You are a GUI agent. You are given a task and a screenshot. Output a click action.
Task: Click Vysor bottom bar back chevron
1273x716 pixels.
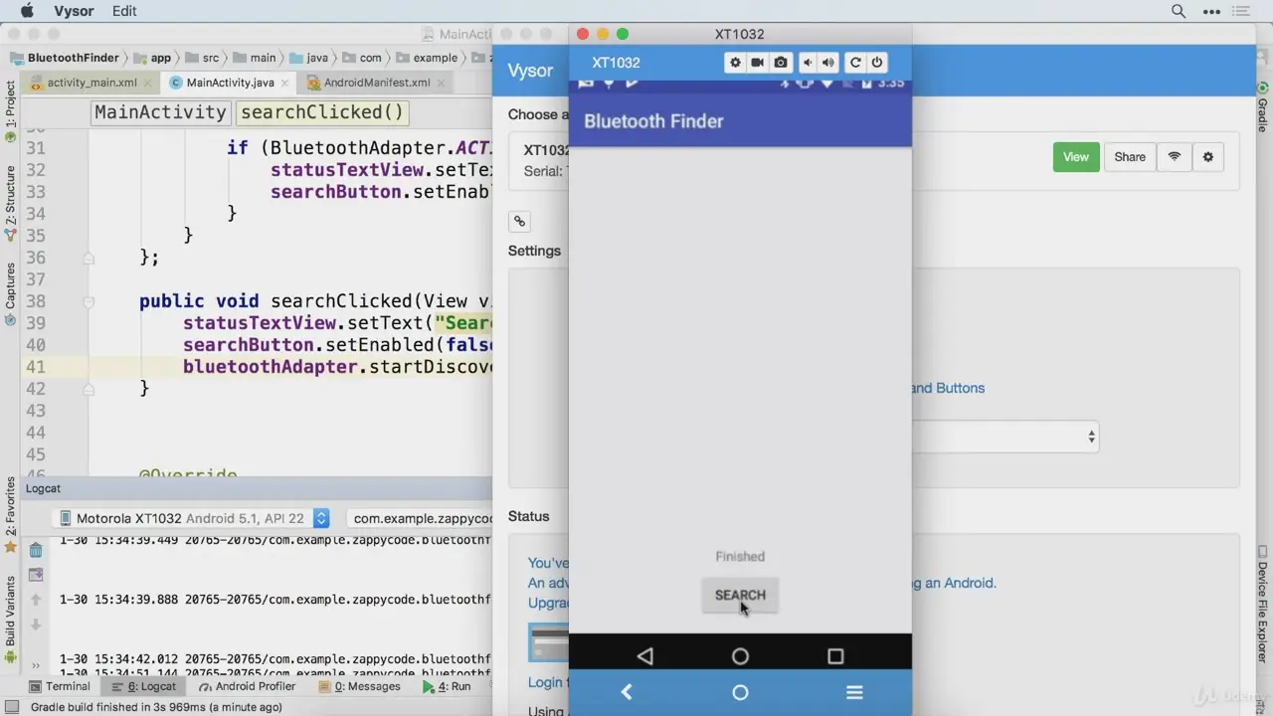tap(627, 692)
